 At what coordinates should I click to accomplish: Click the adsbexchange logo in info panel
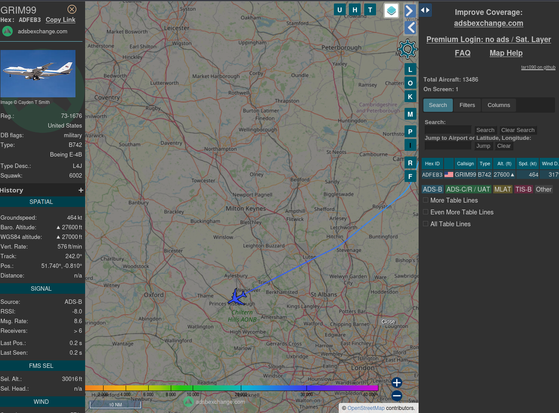(x=7, y=31)
